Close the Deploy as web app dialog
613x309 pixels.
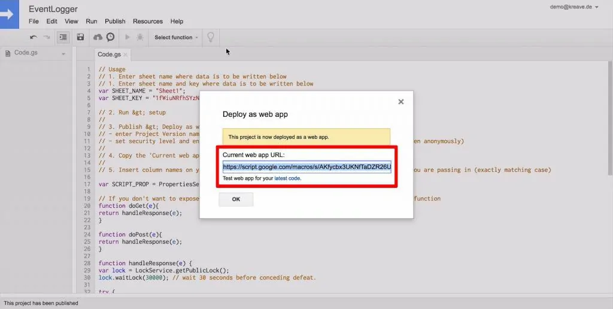click(400, 102)
